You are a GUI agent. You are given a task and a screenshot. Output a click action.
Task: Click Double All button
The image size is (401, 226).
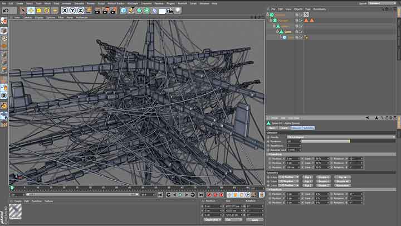(x=343, y=181)
